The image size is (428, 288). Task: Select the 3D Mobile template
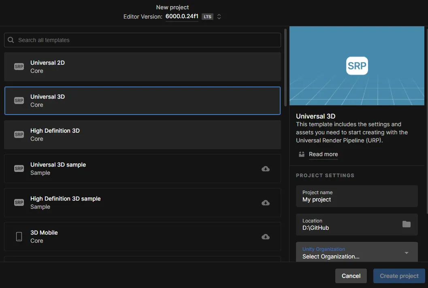tap(143, 237)
